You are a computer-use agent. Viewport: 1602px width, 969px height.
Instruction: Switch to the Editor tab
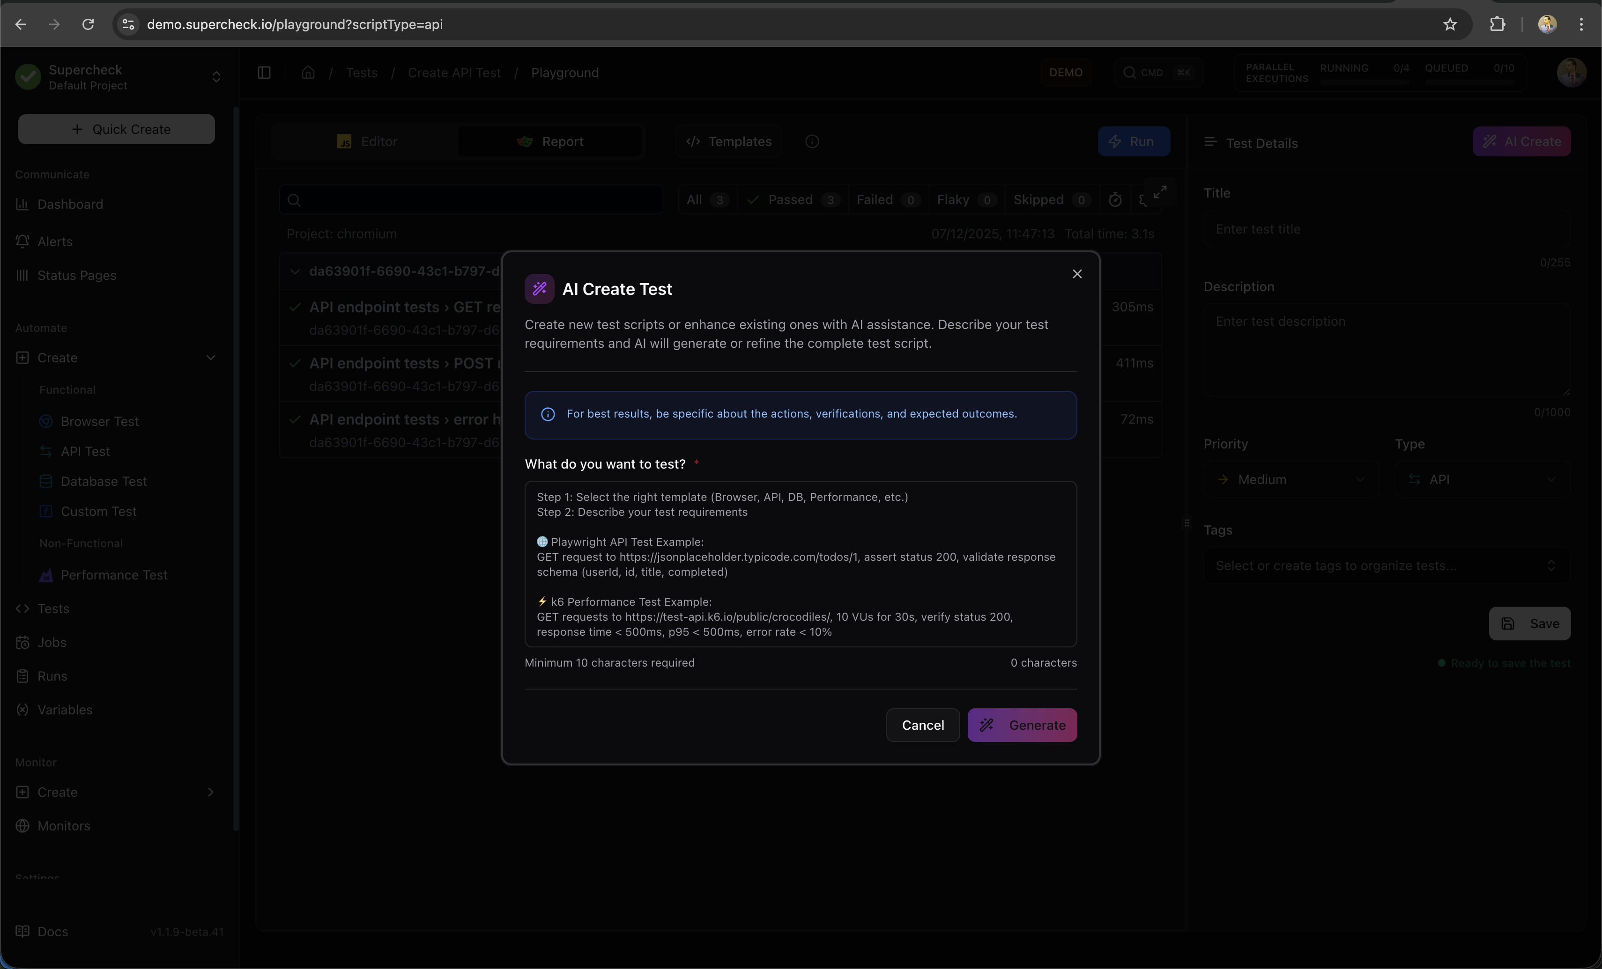point(367,141)
